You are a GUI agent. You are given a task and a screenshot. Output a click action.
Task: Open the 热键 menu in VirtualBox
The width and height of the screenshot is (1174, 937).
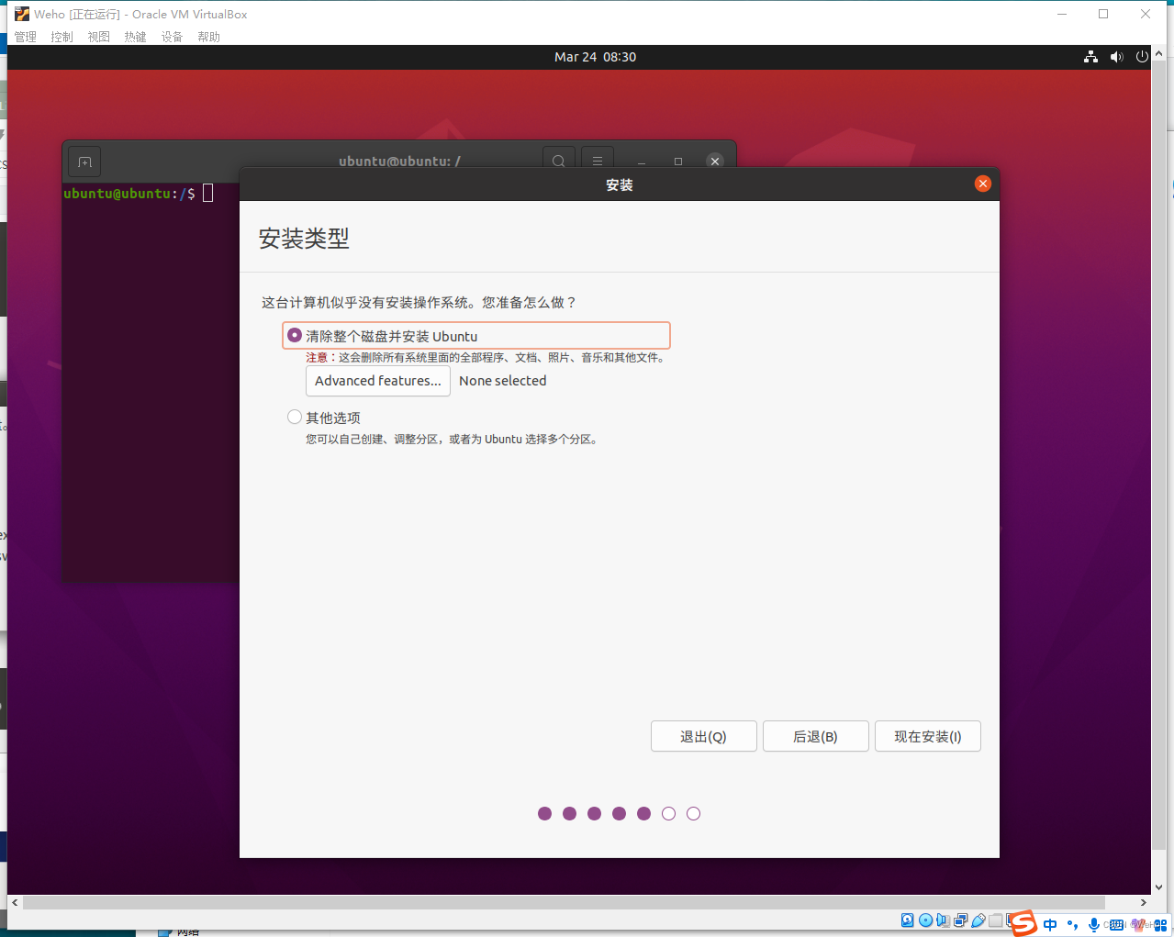136,37
